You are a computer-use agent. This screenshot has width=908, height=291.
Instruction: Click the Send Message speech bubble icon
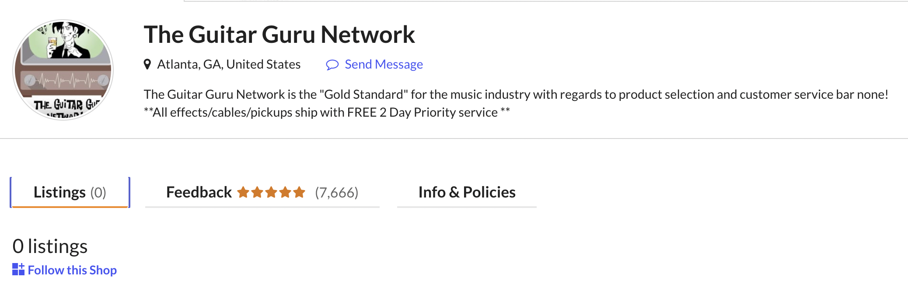[x=332, y=65]
